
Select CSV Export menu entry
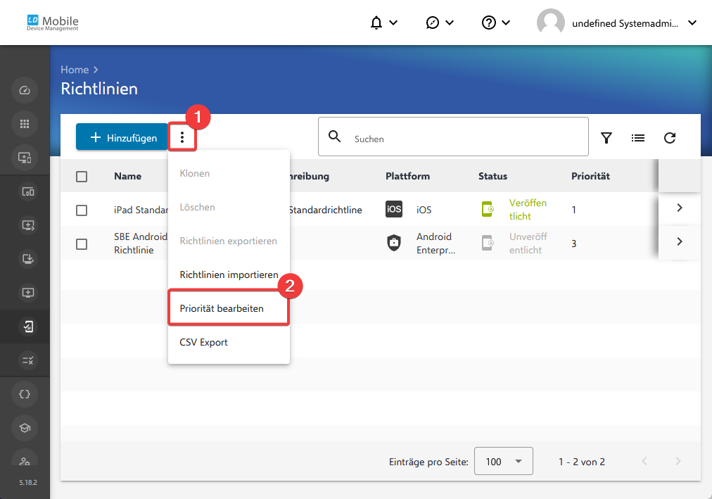point(229,342)
